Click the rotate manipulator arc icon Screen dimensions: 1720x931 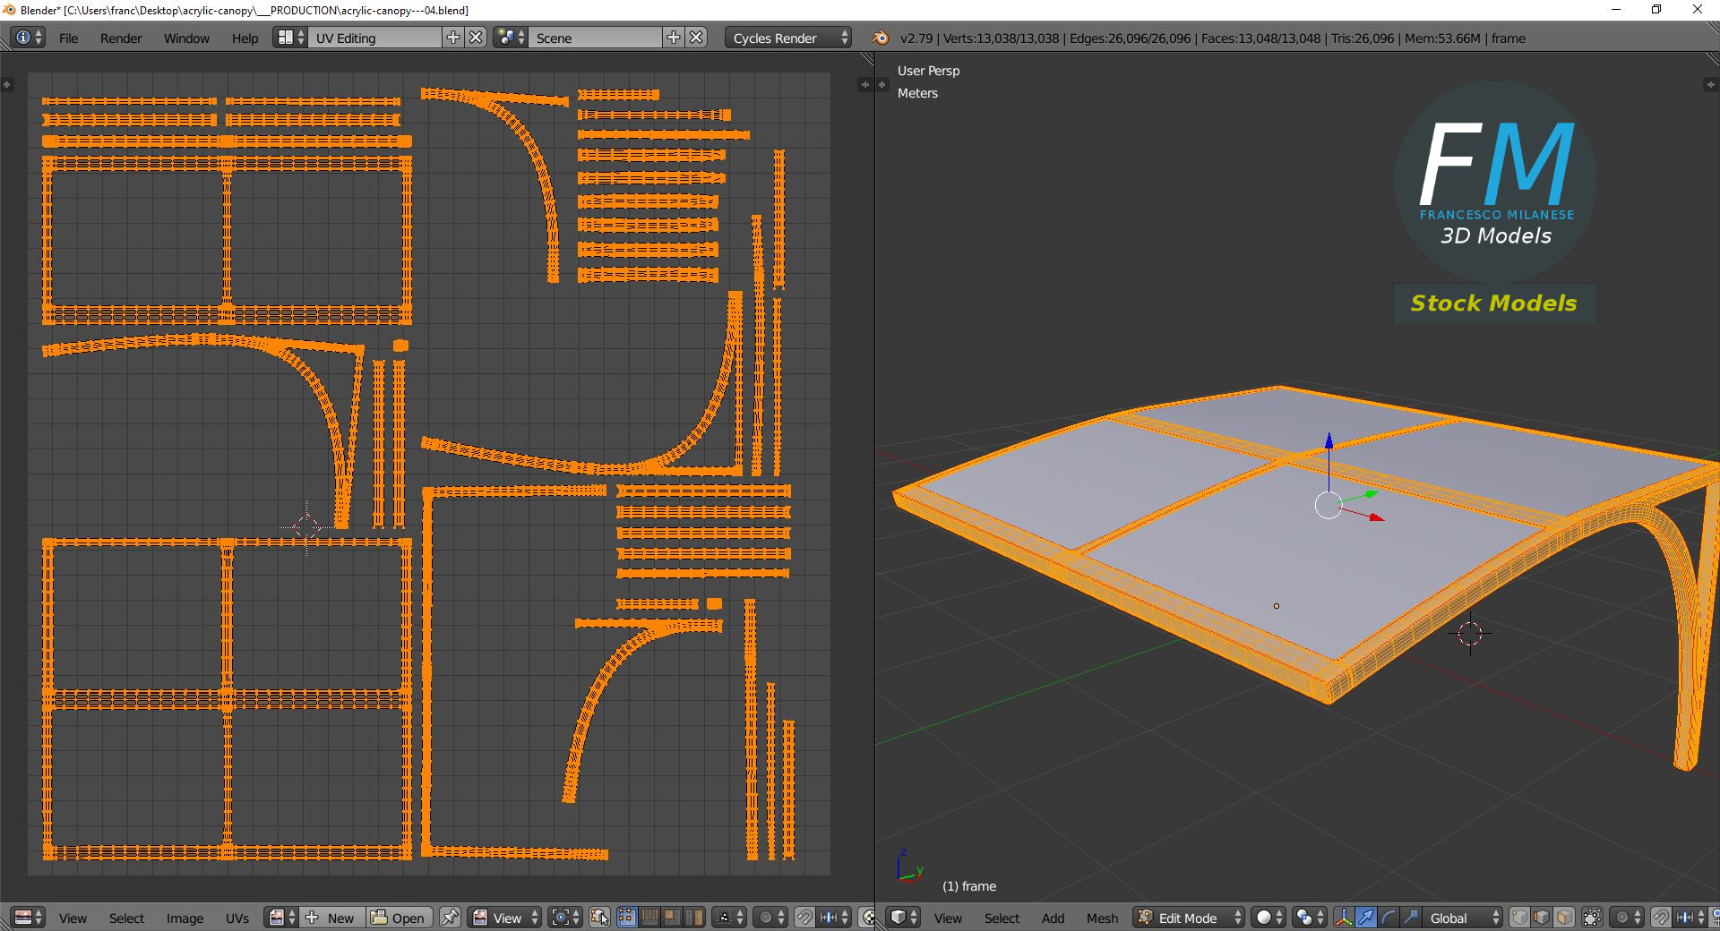click(1389, 918)
